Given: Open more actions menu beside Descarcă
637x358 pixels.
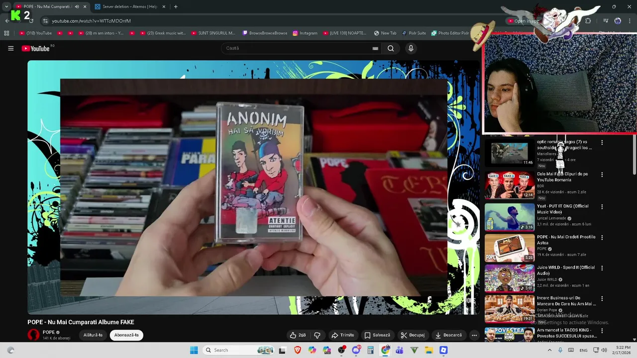Looking at the screenshot, I should [x=474, y=335].
